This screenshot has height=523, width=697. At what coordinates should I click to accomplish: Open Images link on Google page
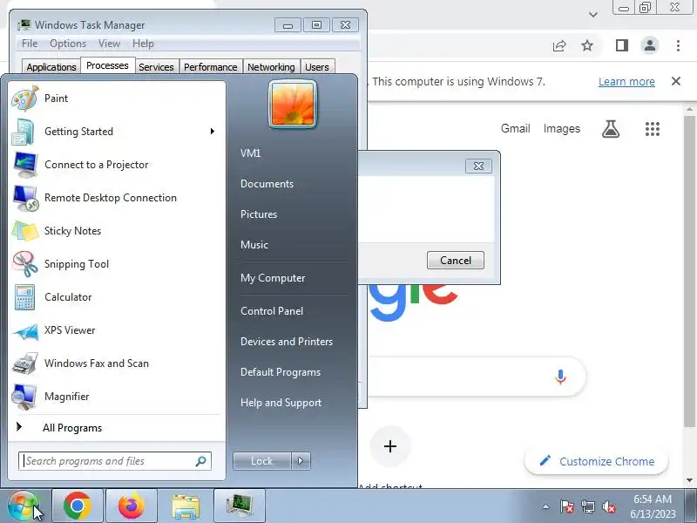coord(561,128)
